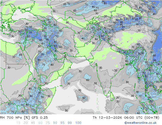Click legend value 90

tap(55, 123)
